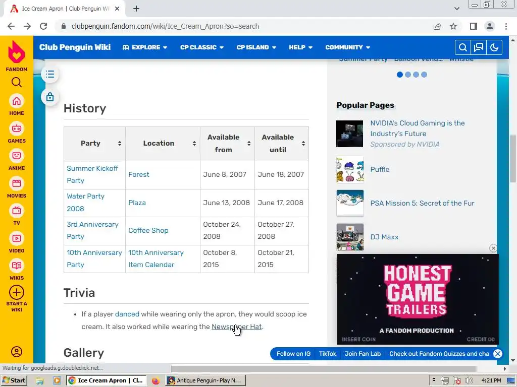Close the Ice Cream Apron tab
517x387 pixels.
point(117,9)
